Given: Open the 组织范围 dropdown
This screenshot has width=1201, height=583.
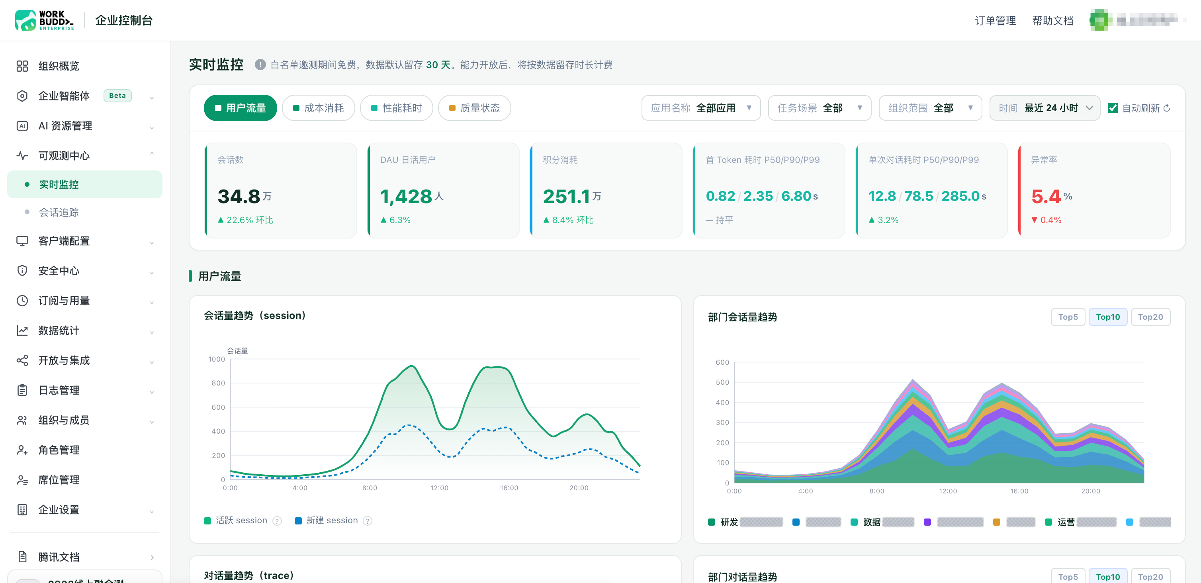Looking at the screenshot, I should 930,108.
